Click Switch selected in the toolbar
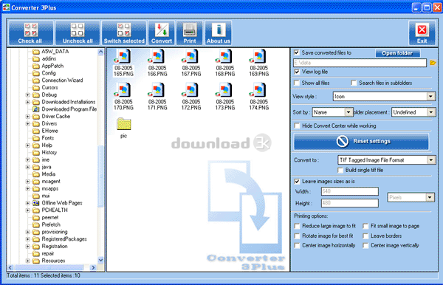Viewport: 443px width, 285px height. click(124, 32)
